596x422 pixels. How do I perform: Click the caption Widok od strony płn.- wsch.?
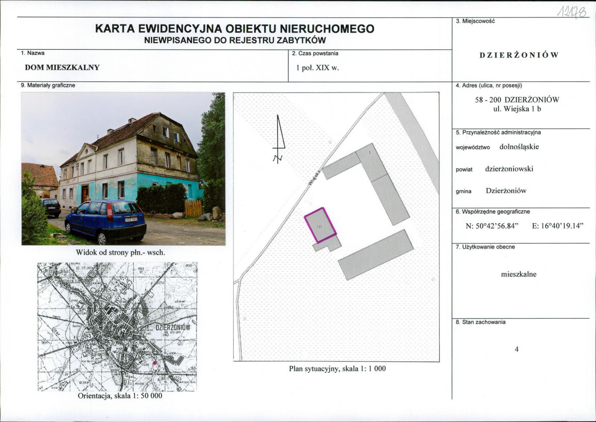pos(121,253)
